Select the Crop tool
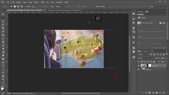The height and width of the screenshot is (95, 169). 3,28
